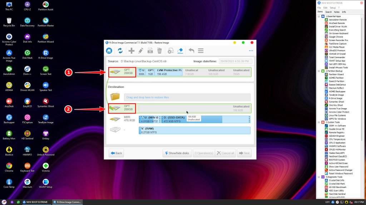366x205 pixels.
Task: Open Edit menu in NHV BOOT EXTREME
Action: (x=325, y=8)
